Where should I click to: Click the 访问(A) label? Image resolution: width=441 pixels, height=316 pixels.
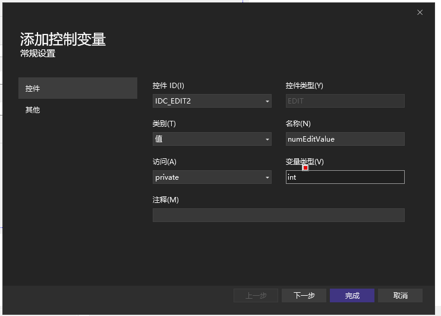pyautogui.click(x=164, y=162)
